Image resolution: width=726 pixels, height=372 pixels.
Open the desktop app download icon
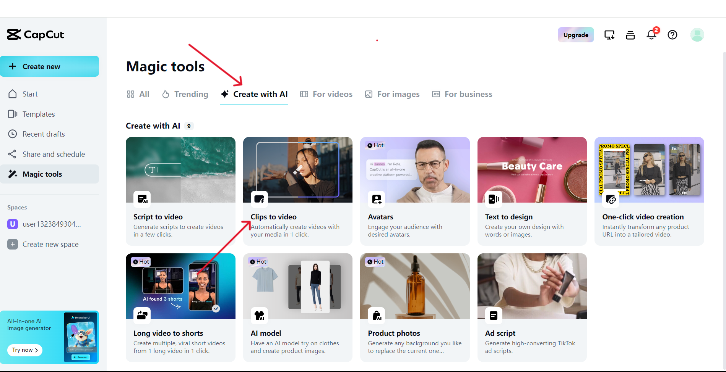(x=609, y=35)
